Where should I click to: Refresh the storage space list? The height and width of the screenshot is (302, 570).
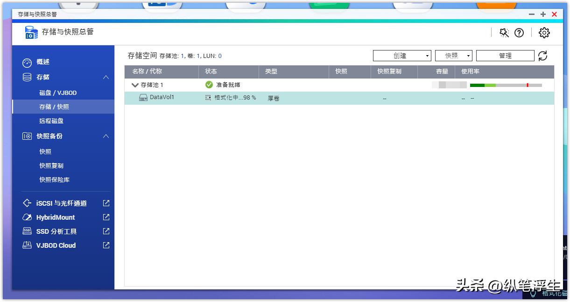[x=542, y=56]
